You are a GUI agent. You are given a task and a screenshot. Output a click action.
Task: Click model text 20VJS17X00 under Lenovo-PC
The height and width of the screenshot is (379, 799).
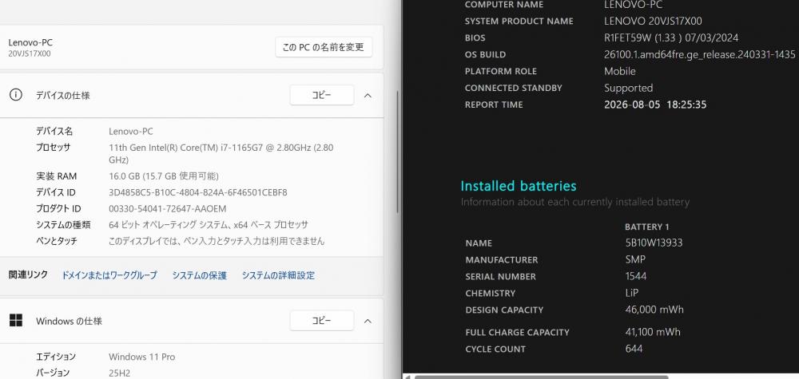click(29, 53)
